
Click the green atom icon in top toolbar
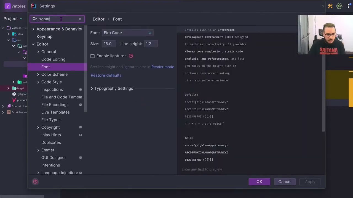pos(339,6)
